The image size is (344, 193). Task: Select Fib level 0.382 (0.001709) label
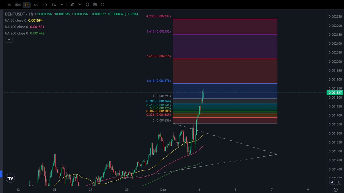[159, 111]
